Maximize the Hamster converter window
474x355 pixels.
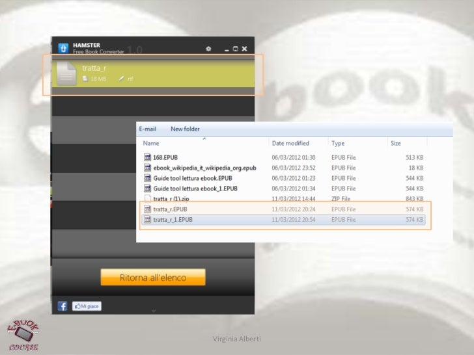235,49
